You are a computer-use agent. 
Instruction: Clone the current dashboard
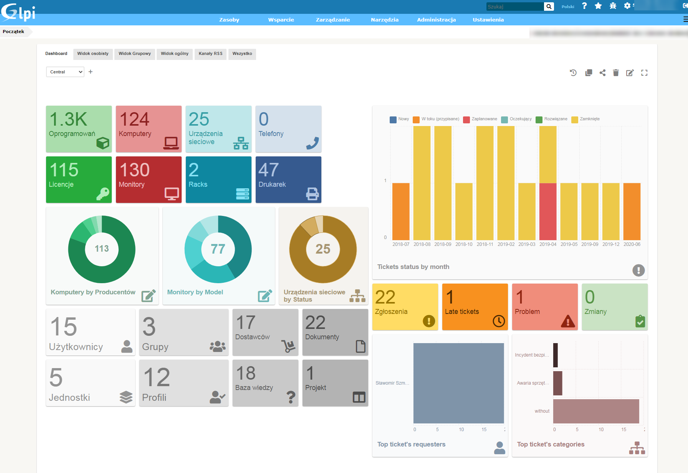click(x=588, y=73)
